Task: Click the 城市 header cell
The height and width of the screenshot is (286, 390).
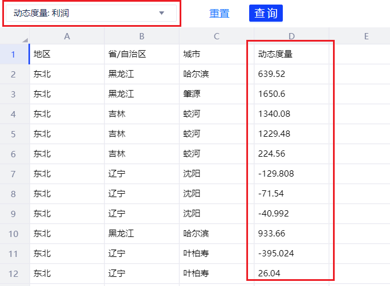Action: pos(217,54)
